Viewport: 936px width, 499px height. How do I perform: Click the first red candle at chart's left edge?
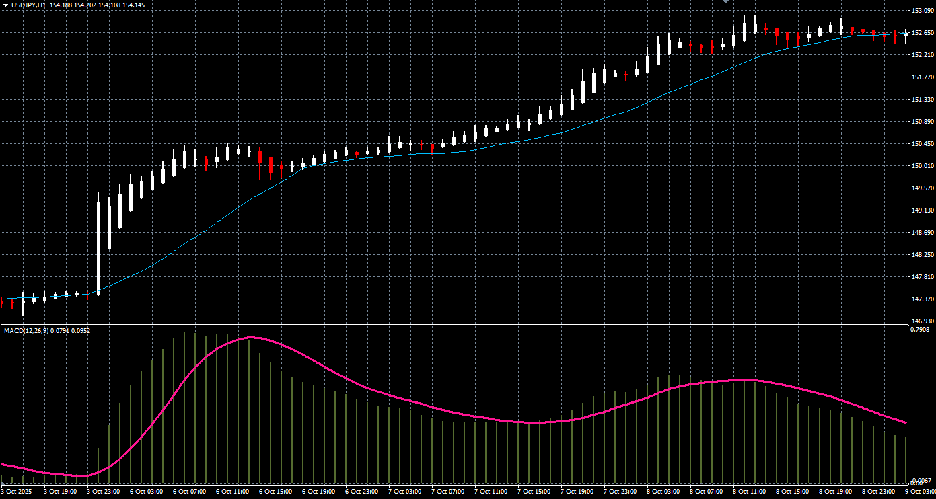click(x=2, y=303)
